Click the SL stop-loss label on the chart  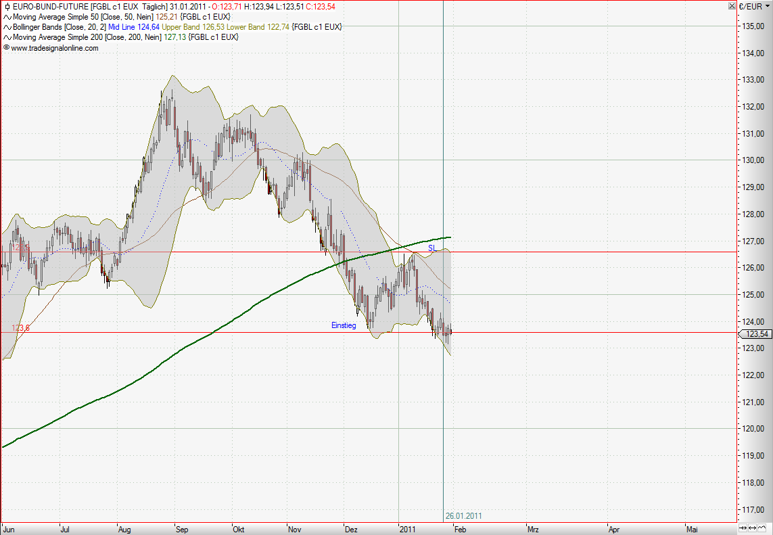(431, 249)
